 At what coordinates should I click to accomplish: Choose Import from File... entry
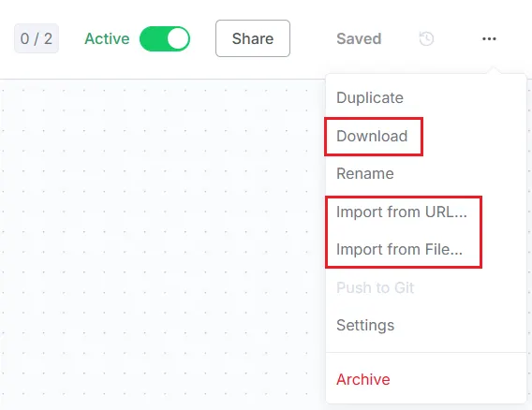[x=399, y=250]
